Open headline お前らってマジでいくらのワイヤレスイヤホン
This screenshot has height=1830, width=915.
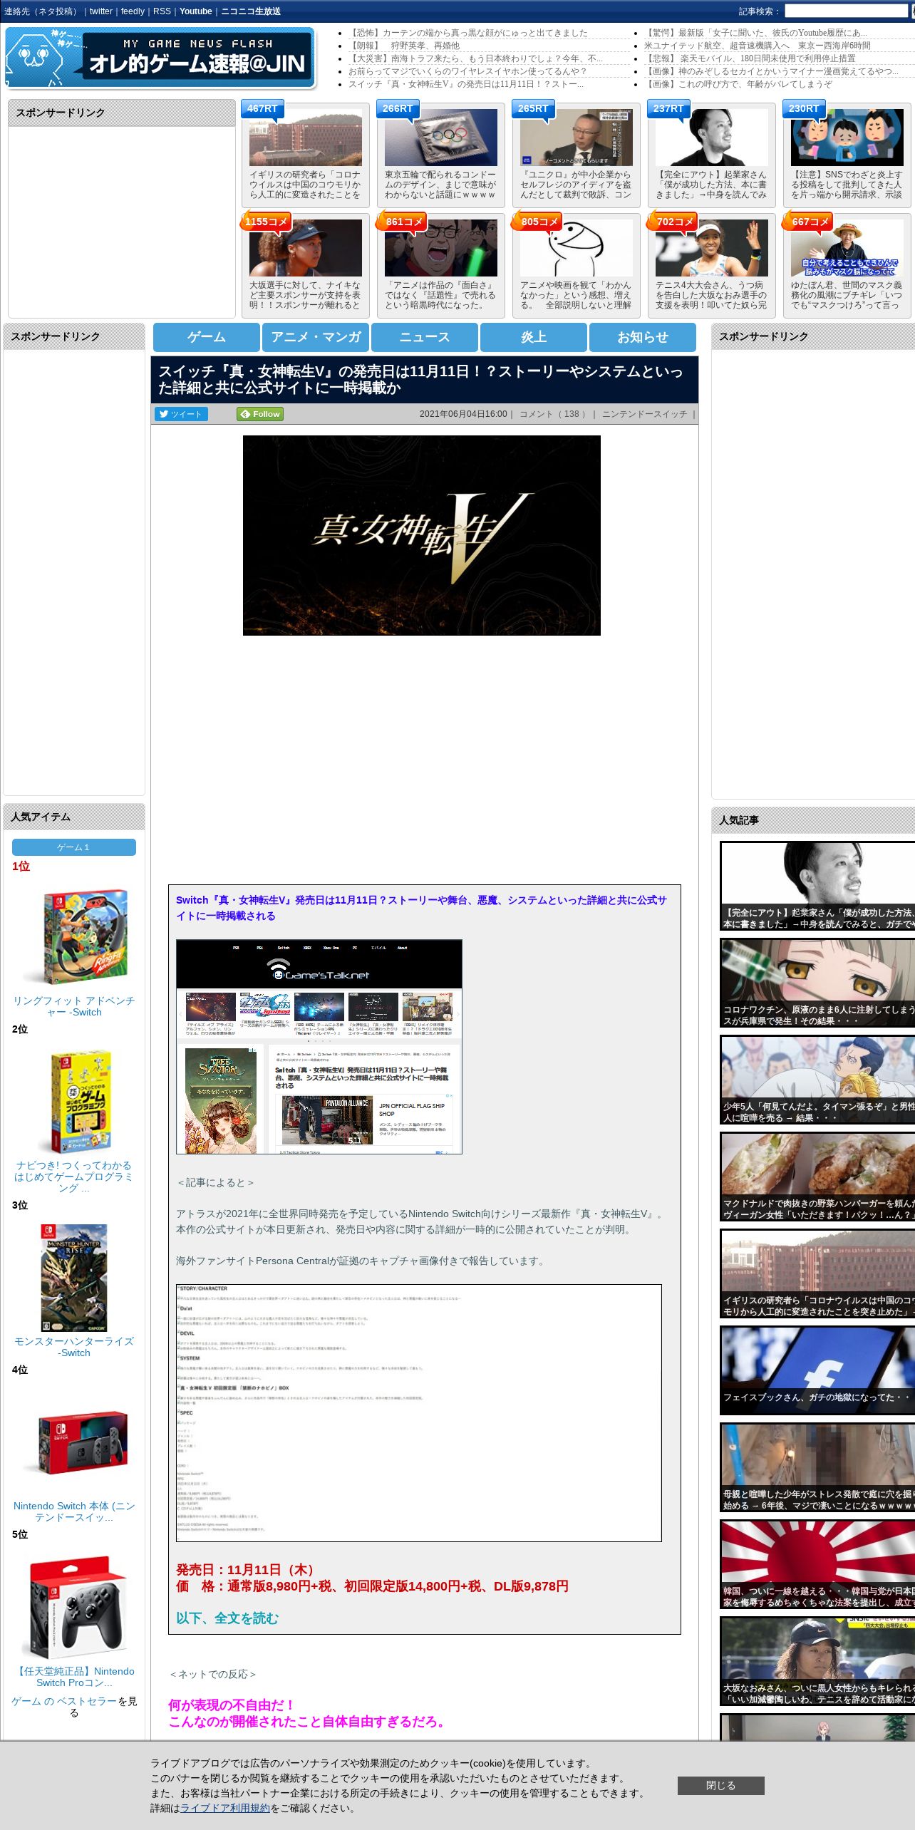[x=467, y=71]
